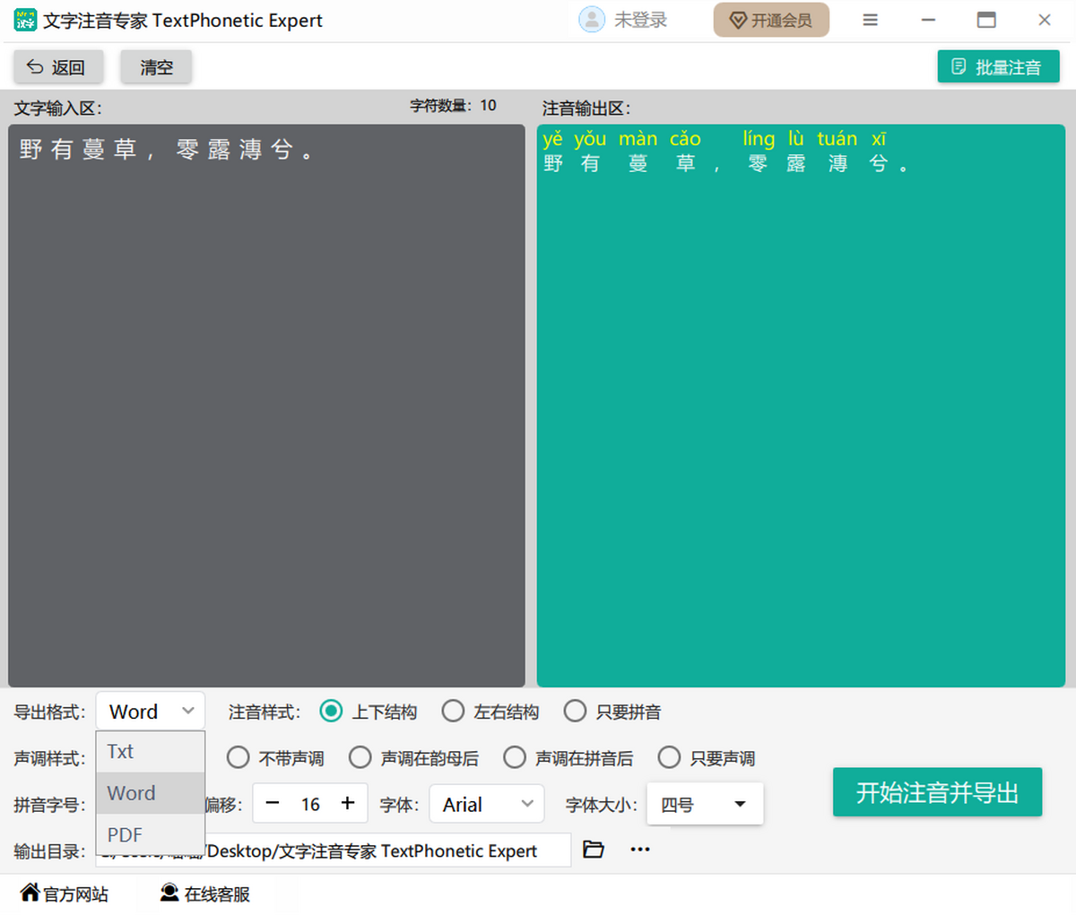1076x915 pixels.
Task: Choose 只要拼音 radio option
Action: [575, 712]
